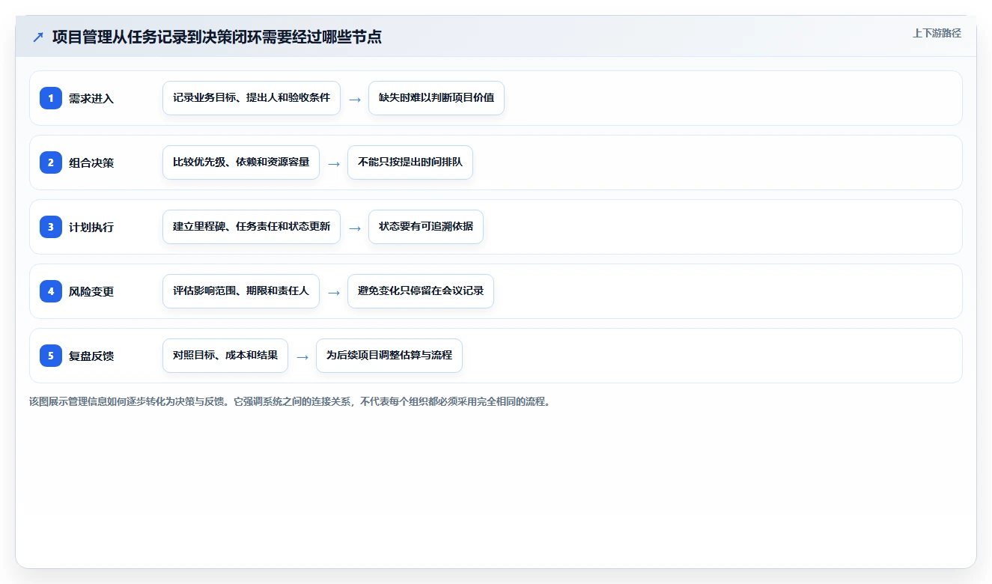Click the footnote starting 该图展示管理信息
Viewport: 992px width, 584px height.
(290, 401)
